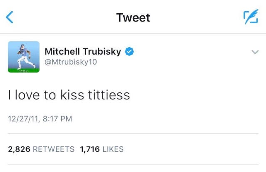Image resolution: width=266 pixels, height=172 pixels.
Task: Open the @Mtrubisky10 handle
Action: (x=70, y=63)
